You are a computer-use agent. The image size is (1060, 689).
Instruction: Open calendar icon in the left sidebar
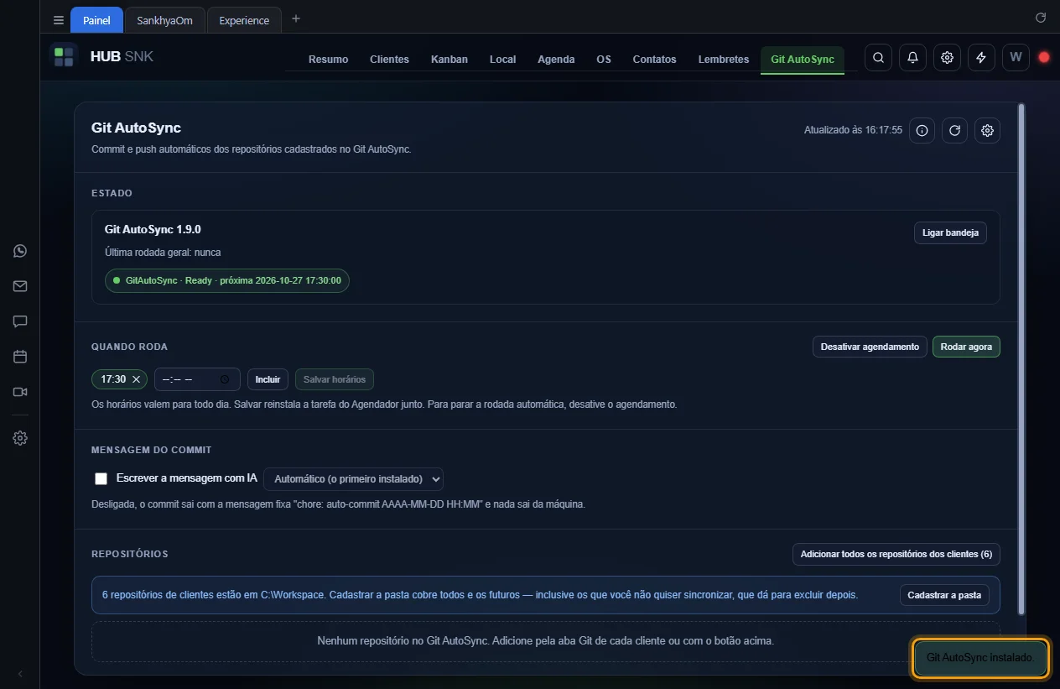point(20,357)
